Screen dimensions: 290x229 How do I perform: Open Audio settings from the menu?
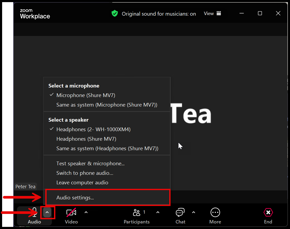[x=75, y=198]
